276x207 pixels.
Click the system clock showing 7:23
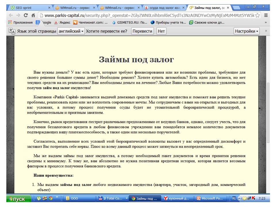click(262, 198)
